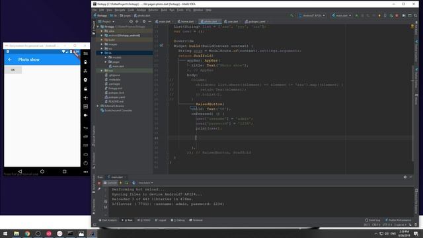Tap the back arrow in Photo show app bar
The image size is (423, 238).
point(10,59)
